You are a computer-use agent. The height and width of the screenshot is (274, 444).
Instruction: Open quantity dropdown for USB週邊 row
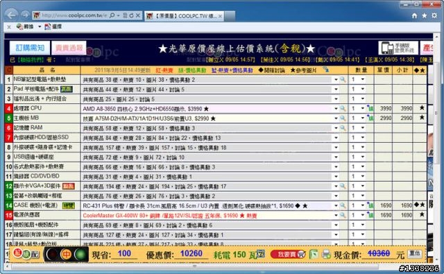click(363, 157)
